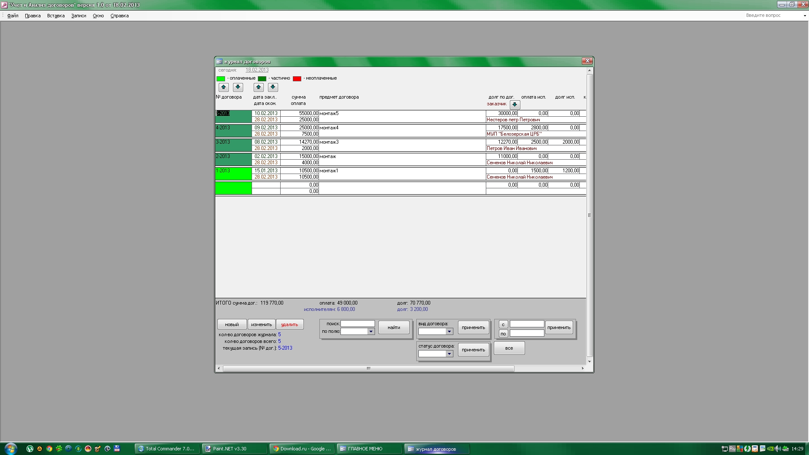809x455 pixels.
Task: Click the vertical scrollbar down arrow
Action: 589,361
